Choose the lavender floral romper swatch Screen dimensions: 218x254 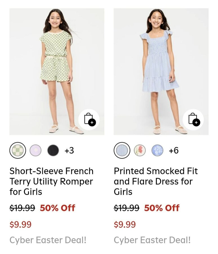[x=35, y=150]
